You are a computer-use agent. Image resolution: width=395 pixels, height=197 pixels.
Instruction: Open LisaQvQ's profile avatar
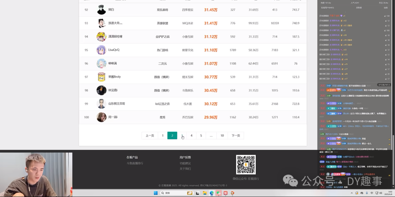pyautogui.click(x=101, y=50)
